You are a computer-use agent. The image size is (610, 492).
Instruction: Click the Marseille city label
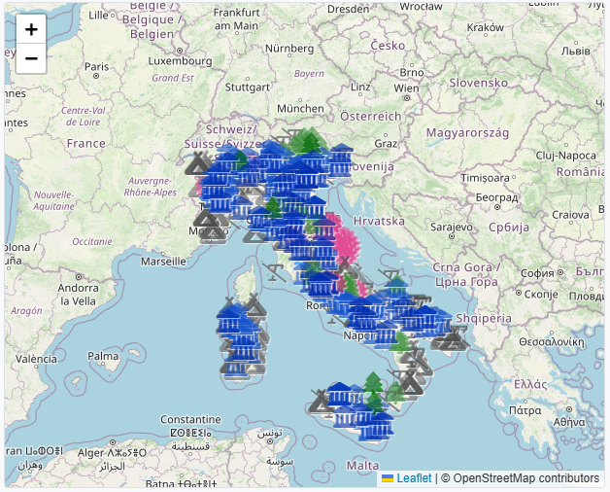pyautogui.click(x=163, y=261)
